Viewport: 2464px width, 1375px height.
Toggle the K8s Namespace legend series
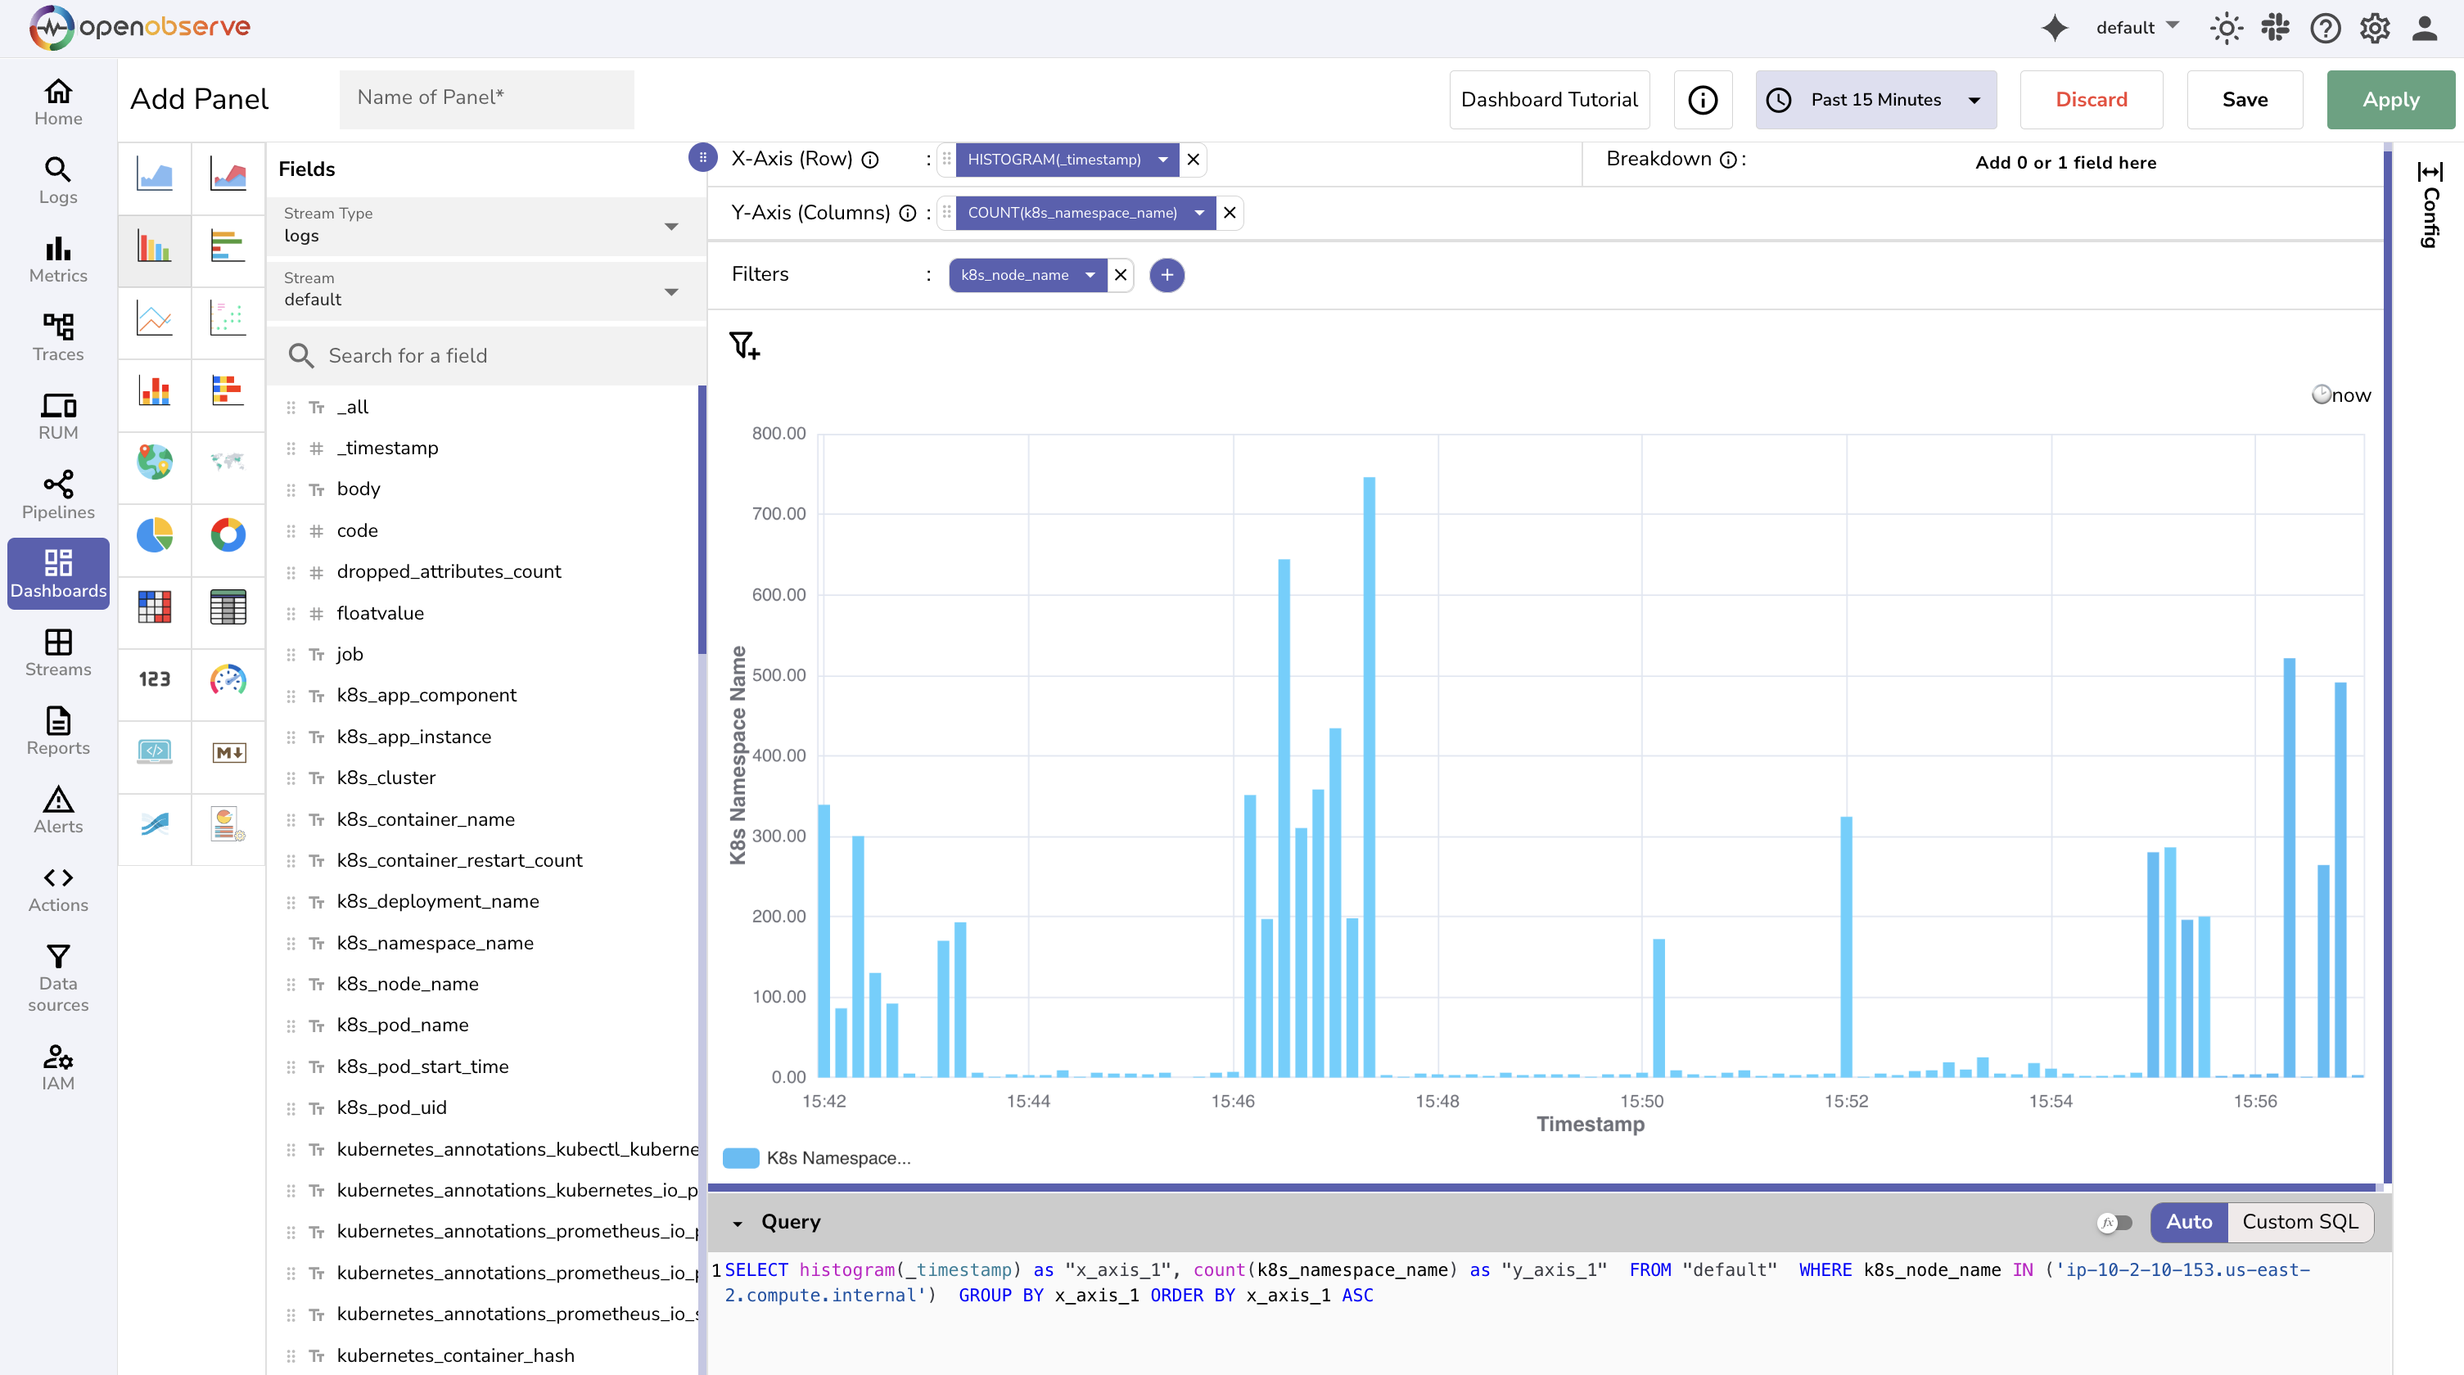click(817, 1158)
